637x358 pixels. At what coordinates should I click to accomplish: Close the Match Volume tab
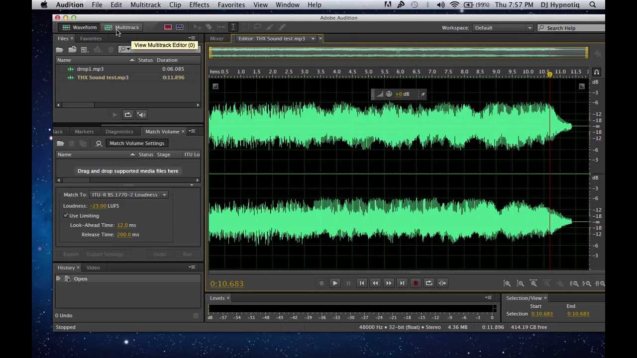click(183, 132)
